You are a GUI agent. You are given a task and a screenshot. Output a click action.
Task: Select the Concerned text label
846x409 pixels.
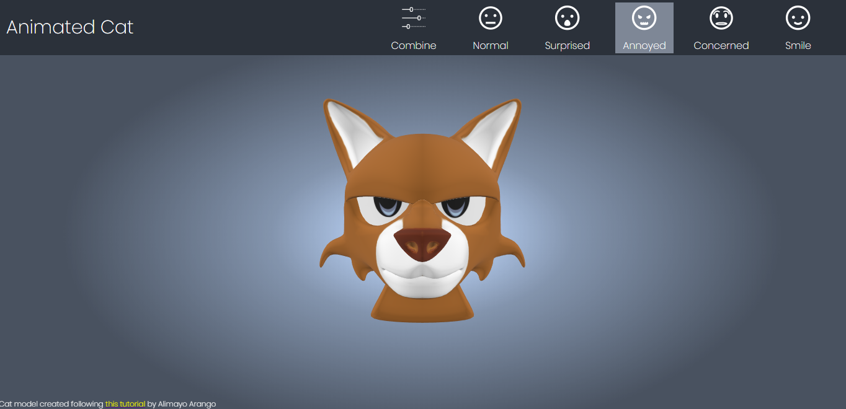pos(721,45)
